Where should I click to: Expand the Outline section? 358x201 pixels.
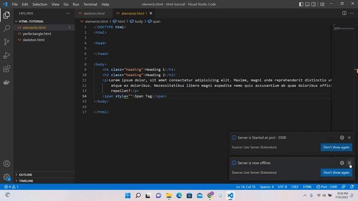click(x=44, y=175)
